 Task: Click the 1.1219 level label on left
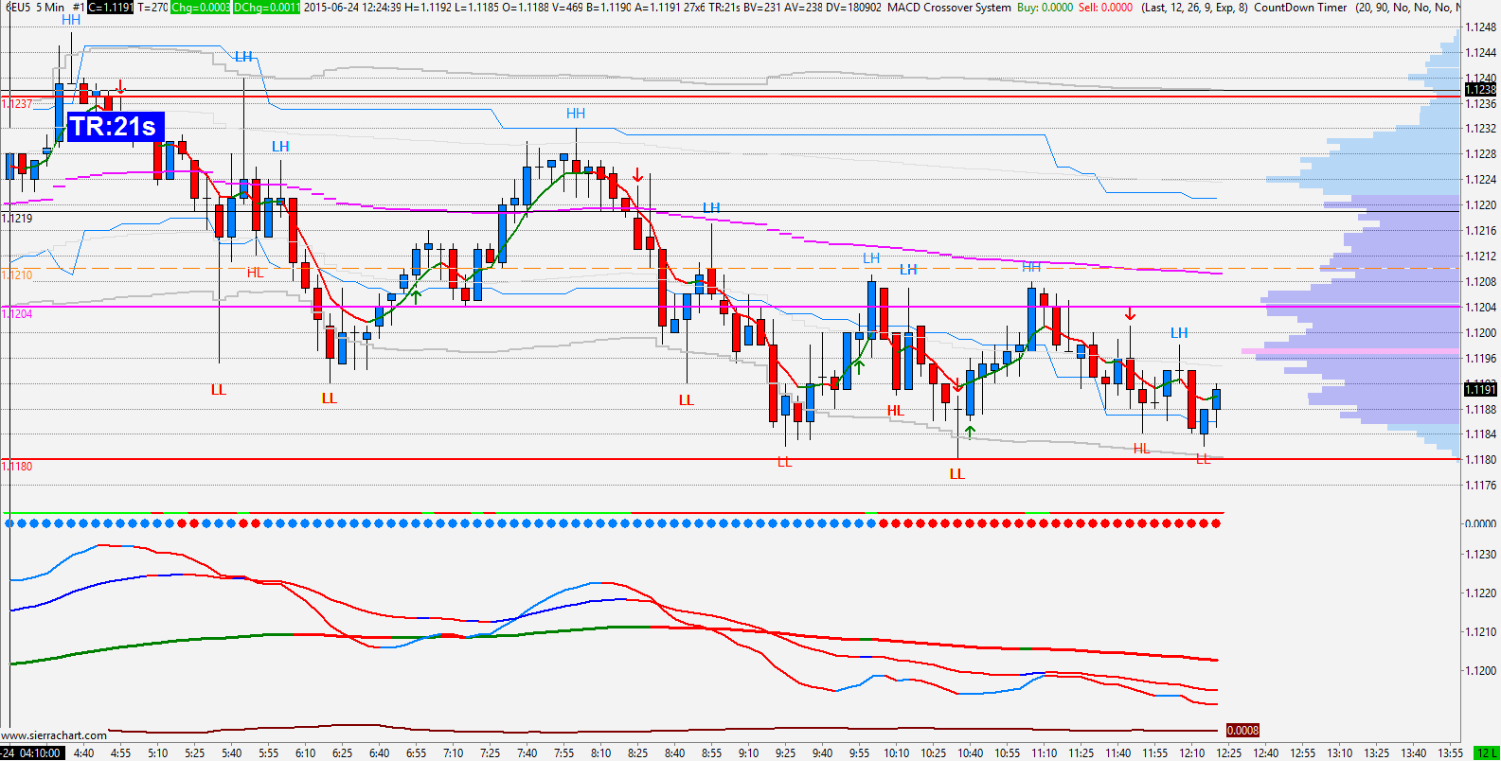click(17, 219)
